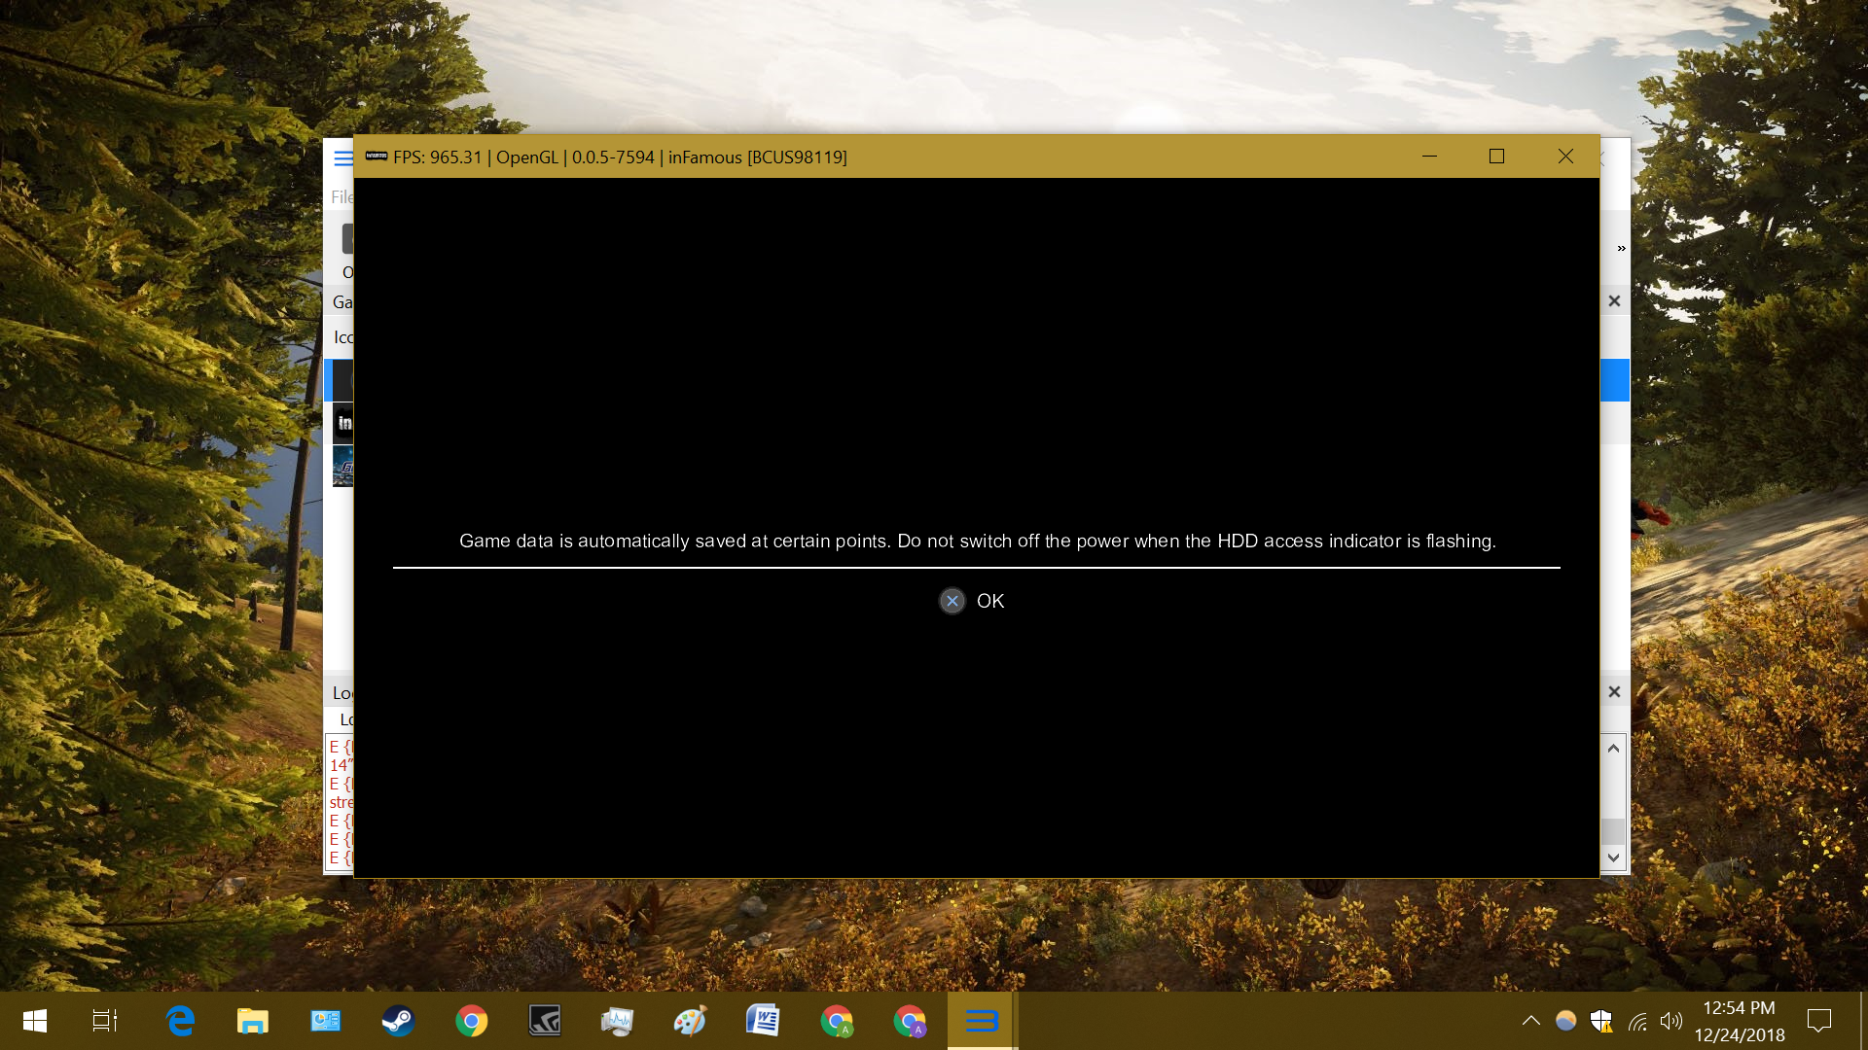1868x1050 pixels.
Task: Close the Game List panel
Action: pos(1614,301)
